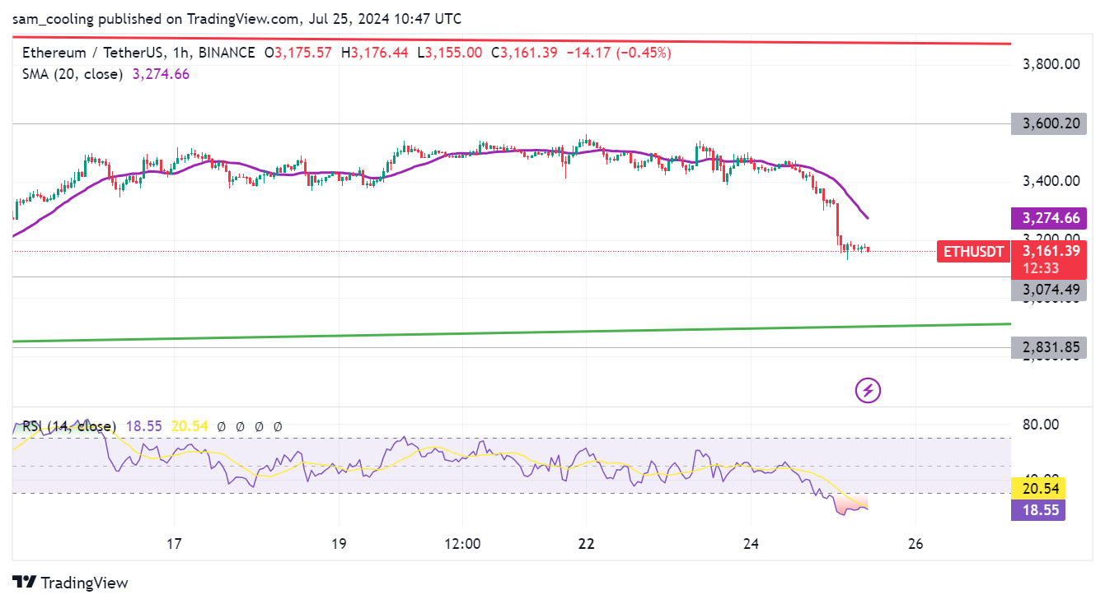
Task: Click the 80.00 RSI scale label
Action: point(1042,425)
